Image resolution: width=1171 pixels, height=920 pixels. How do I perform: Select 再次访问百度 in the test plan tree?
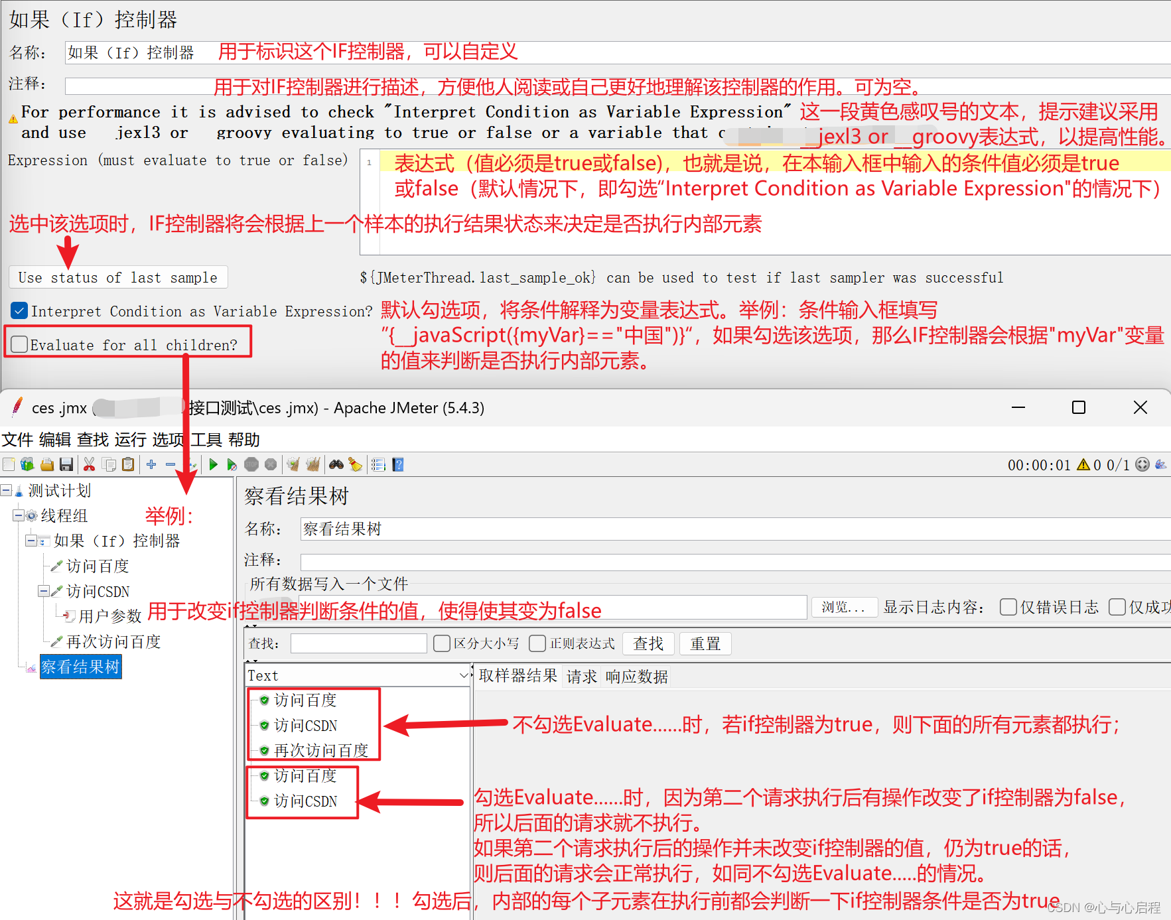pos(113,641)
